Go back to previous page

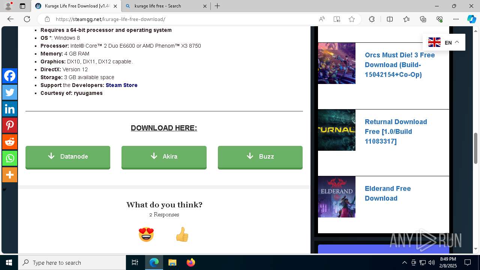coord(10,19)
